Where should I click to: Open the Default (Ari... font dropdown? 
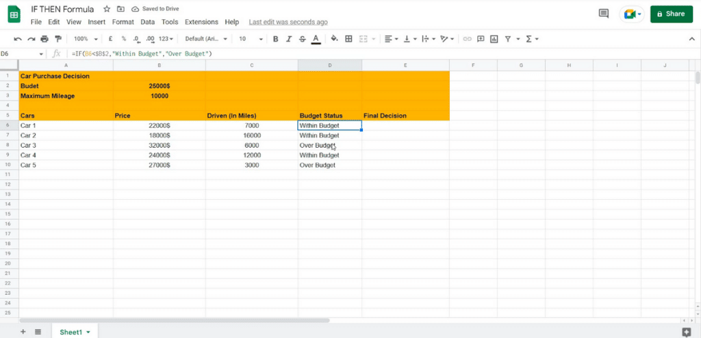(x=206, y=39)
